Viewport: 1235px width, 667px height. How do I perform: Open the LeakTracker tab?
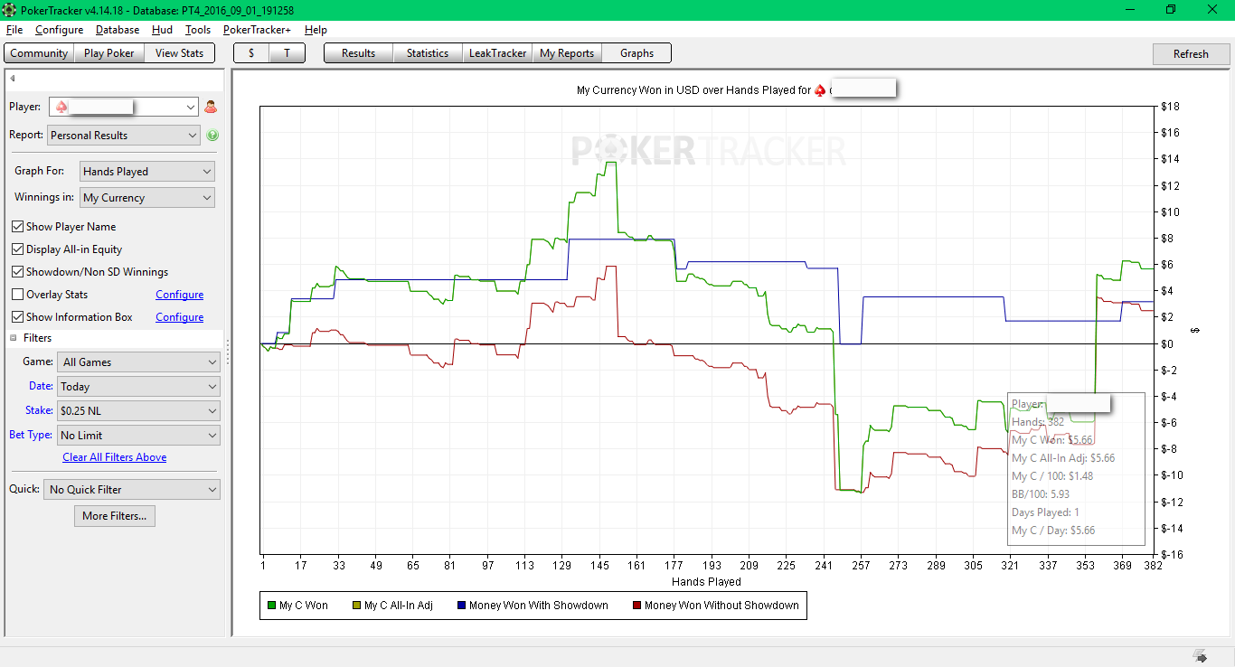tap(497, 53)
